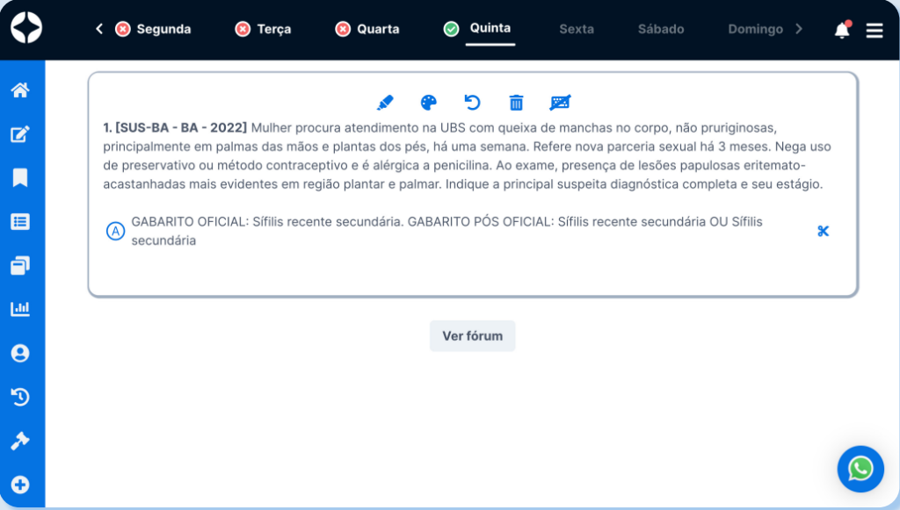Click the crossed-out board icon in toolbar
Screen dimensions: 900x510
point(560,103)
